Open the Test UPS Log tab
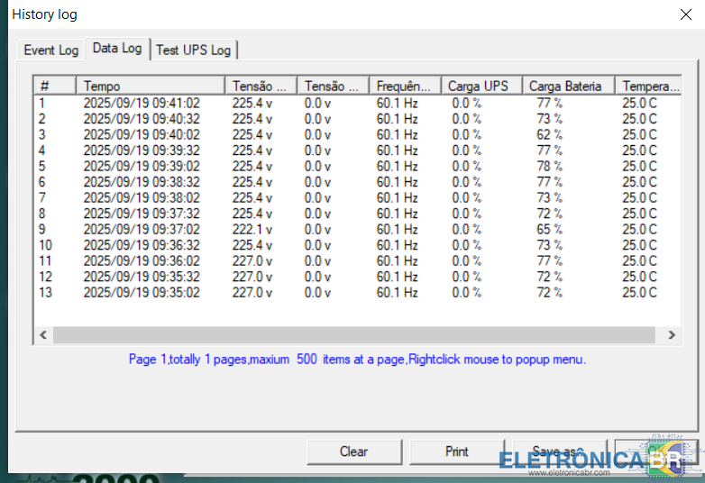The width and height of the screenshot is (705, 483). [193, 50]
